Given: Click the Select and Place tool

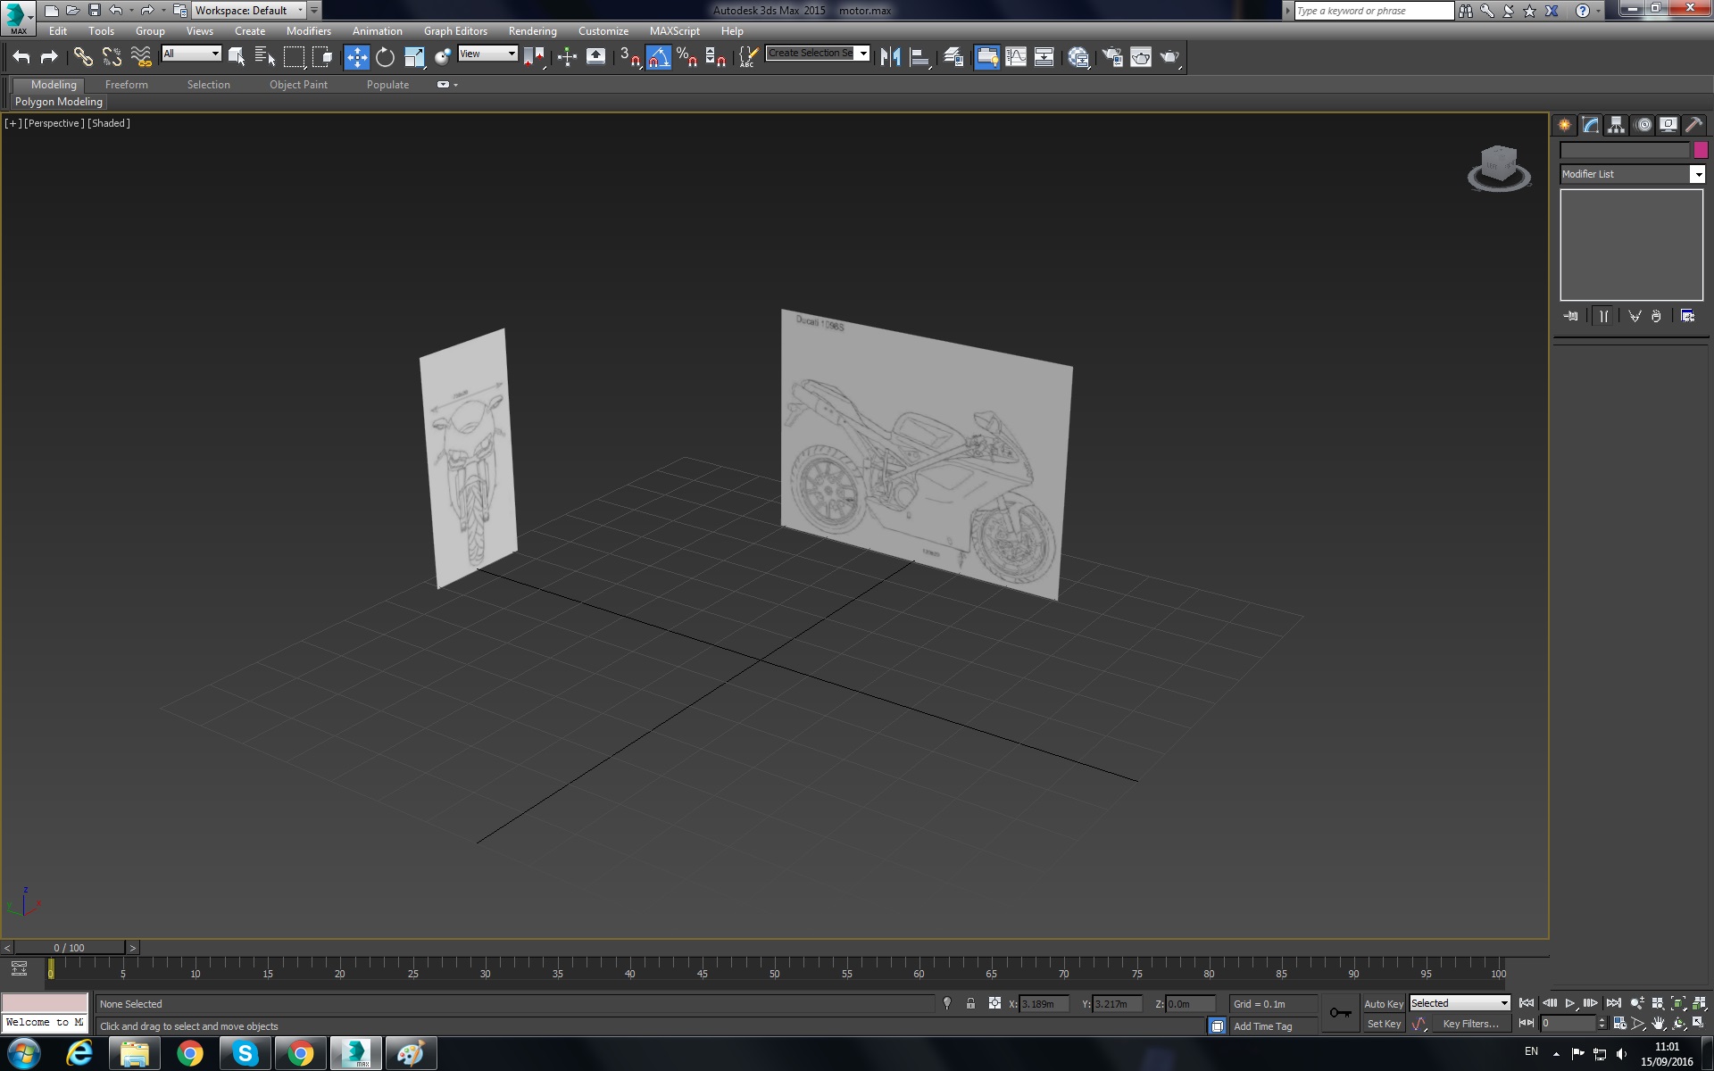Looking at the screenshot, I should tap(443, 57).
